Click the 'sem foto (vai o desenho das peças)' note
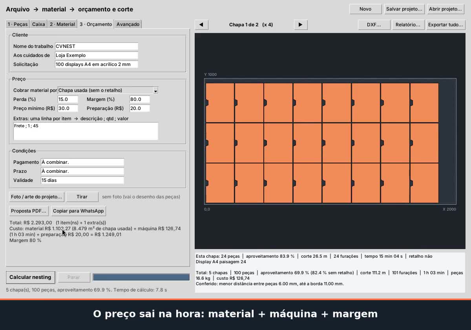Image resolution: width=471 pixels, height=330 pixels. tap(141, 197)
